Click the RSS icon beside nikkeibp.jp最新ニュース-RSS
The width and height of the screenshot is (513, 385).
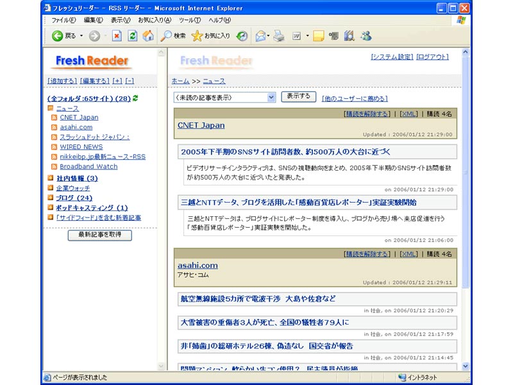(55, 157)
